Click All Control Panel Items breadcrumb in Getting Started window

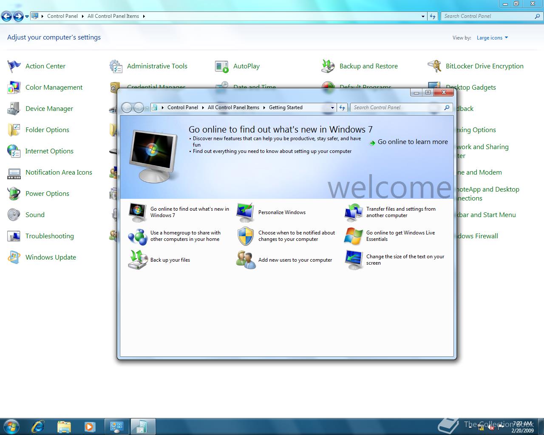233,107
